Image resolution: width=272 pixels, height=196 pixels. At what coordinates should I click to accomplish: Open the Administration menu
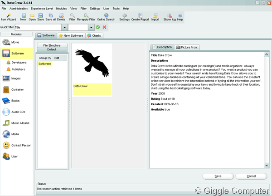(19, 9)
